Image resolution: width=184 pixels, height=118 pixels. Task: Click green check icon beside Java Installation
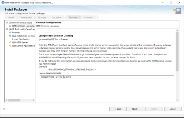(x=10, y=36)
